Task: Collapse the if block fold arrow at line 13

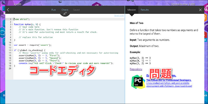Action: [12, 50]
